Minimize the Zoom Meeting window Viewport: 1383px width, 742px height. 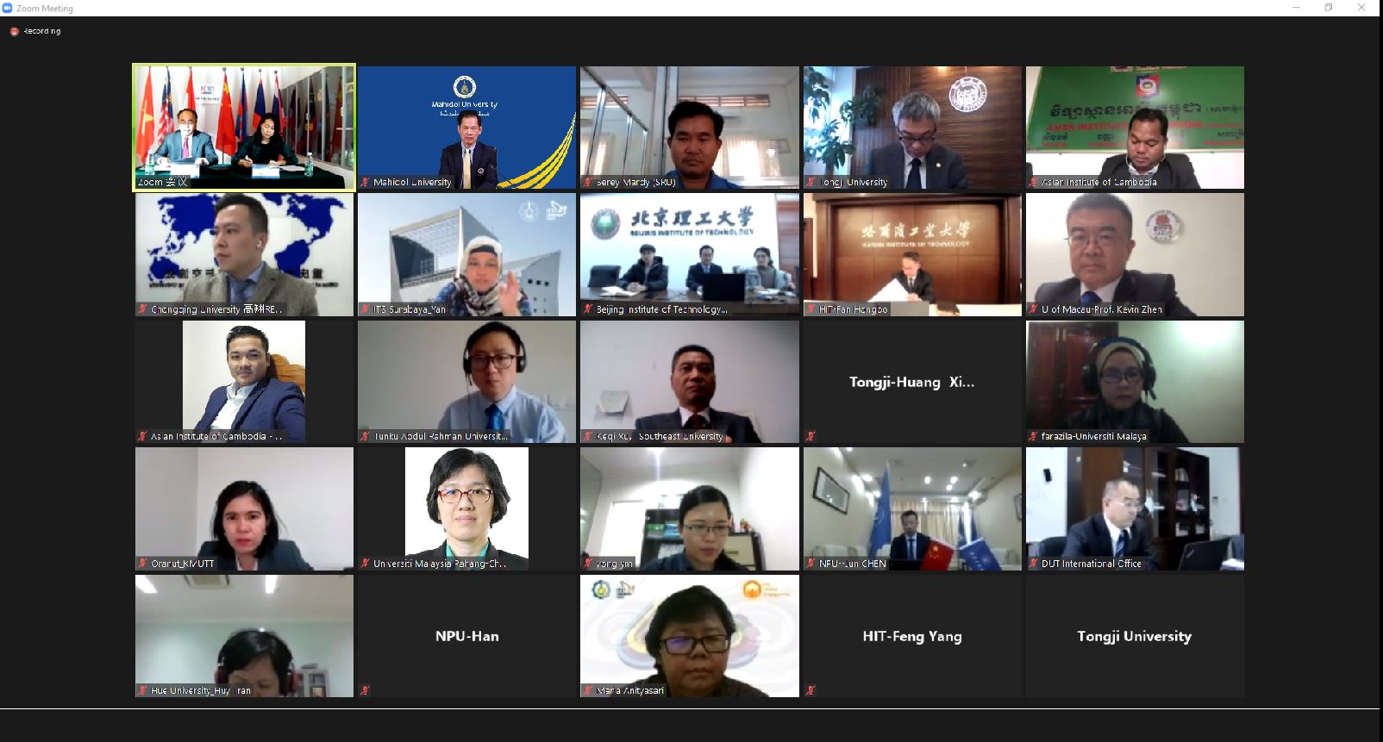1296,8
